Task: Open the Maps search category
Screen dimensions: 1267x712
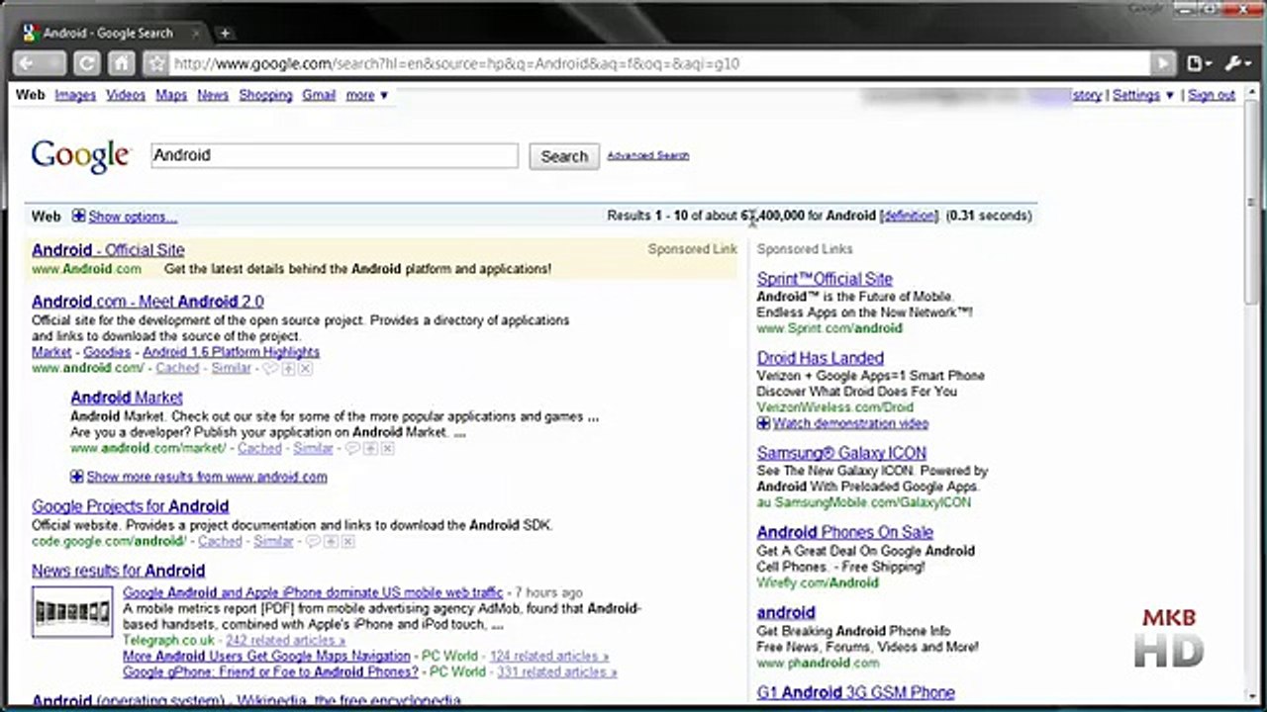Action: tap(171, 95)
